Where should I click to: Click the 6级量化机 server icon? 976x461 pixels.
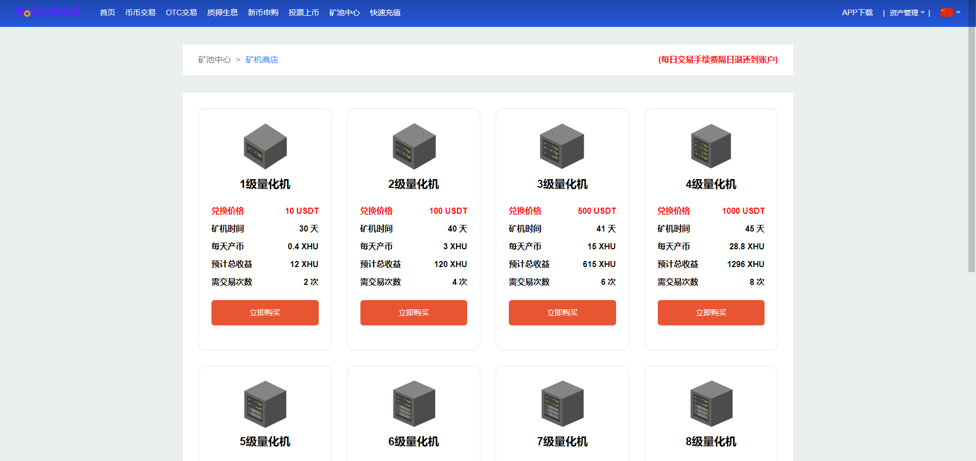[414, 404]
